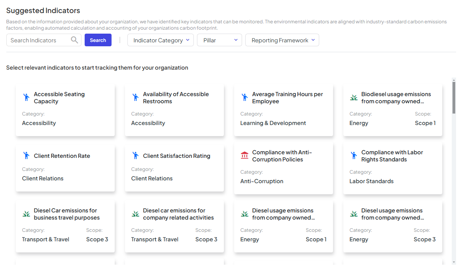462x271 pixels.
Task: Open the Pillar dropdown
Action: click(219, 40)
